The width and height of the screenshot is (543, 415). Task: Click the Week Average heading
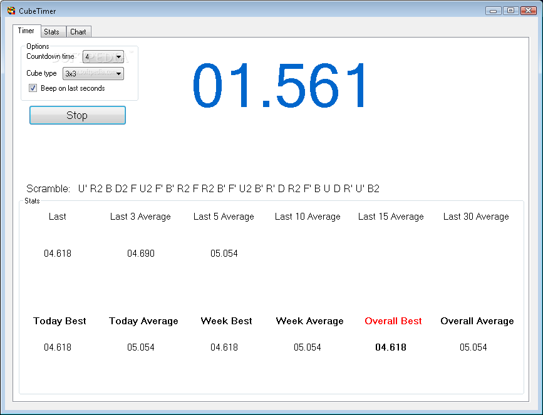tap(309, 321)
